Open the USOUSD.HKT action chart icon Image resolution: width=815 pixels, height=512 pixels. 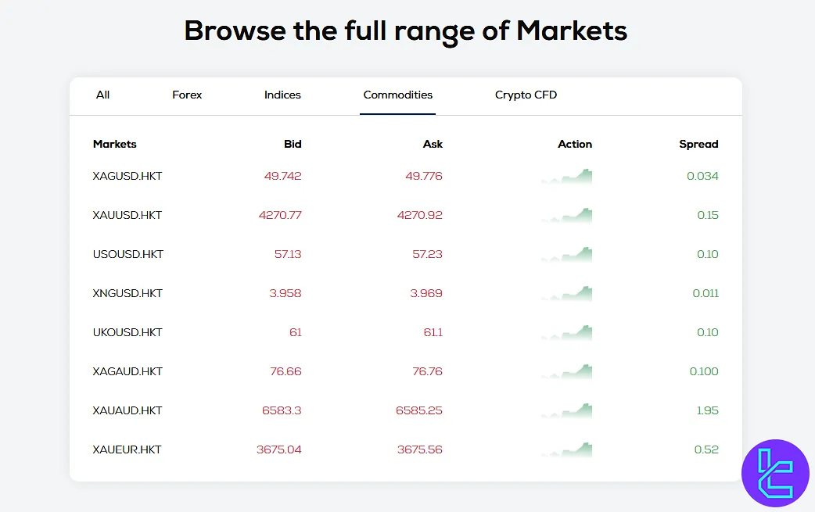click(565, 254)
